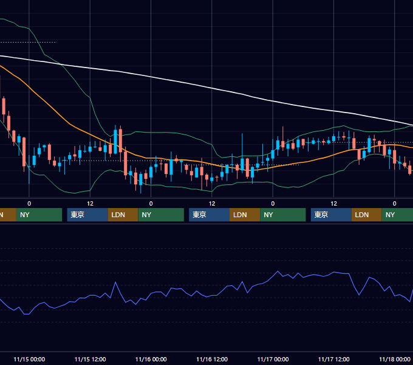Viewport: 413px width, 365px height.
Task: Select the LDN block before 11/18 00:00
Action: coord(367,215)
